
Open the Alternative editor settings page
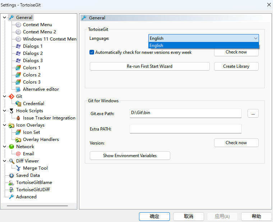pyautogui.click(x=41, y=89)
